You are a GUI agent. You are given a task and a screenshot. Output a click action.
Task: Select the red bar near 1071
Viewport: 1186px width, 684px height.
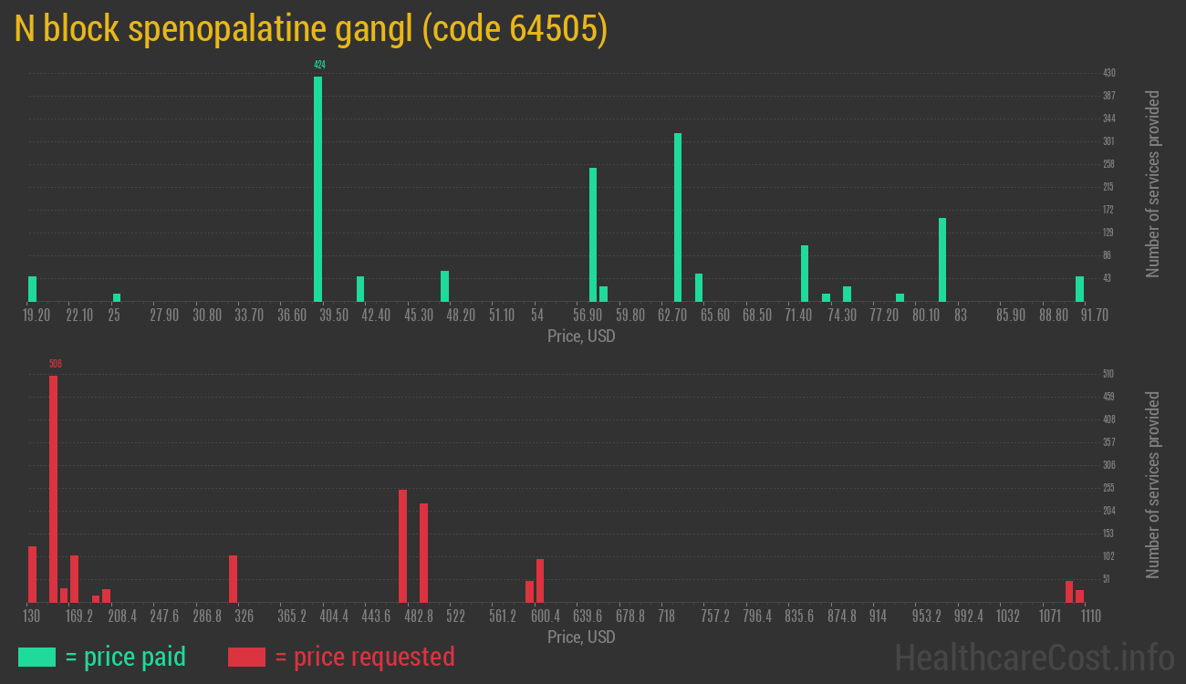pos(1069,592)
